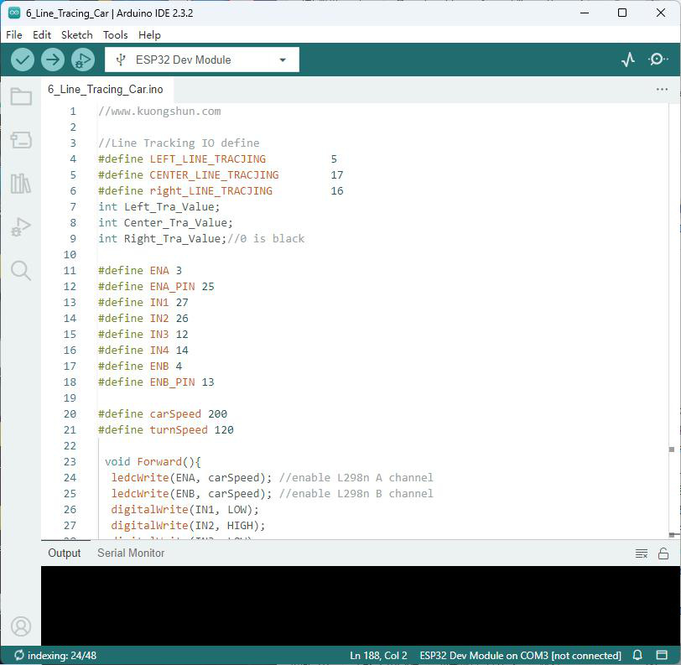Expand the ESP32 Dev Module board selector

pos(202,60)
